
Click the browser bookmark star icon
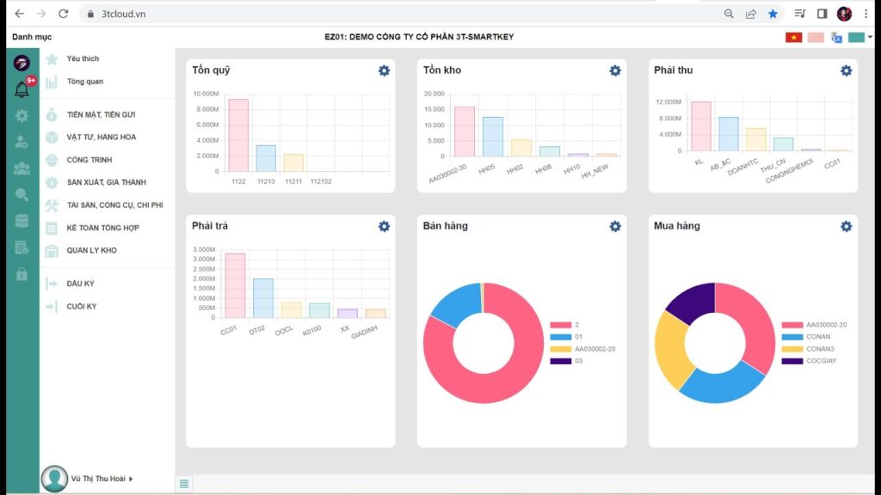[x=773, y=14]
